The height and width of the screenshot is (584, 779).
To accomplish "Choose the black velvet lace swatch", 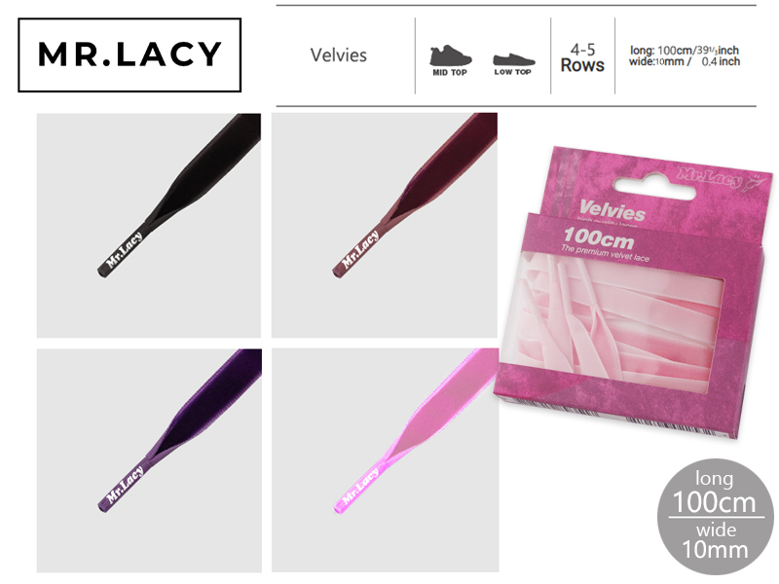I will tap(149, 226).
